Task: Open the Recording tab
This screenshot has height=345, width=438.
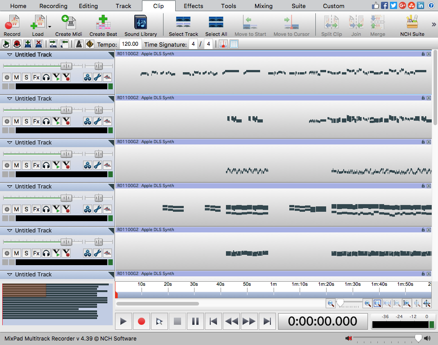Action: click(x=53, y=6)
